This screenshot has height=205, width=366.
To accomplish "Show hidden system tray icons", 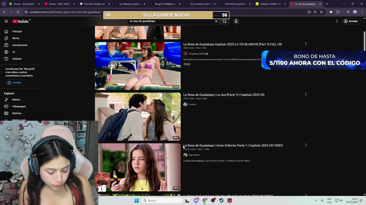I will (316, 200).
